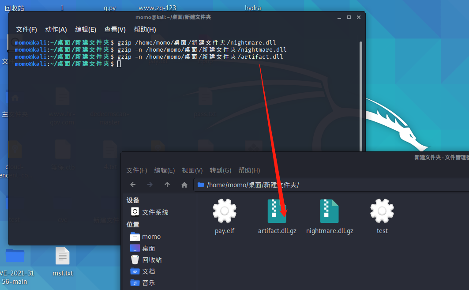Click the back navigation arrow
This screenshot has height=290, width=469.
pyautogui.click(x=133, y=185)
